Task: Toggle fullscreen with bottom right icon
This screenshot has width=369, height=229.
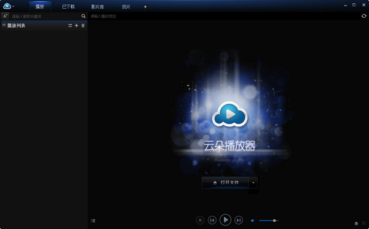Action: point(364,223)
